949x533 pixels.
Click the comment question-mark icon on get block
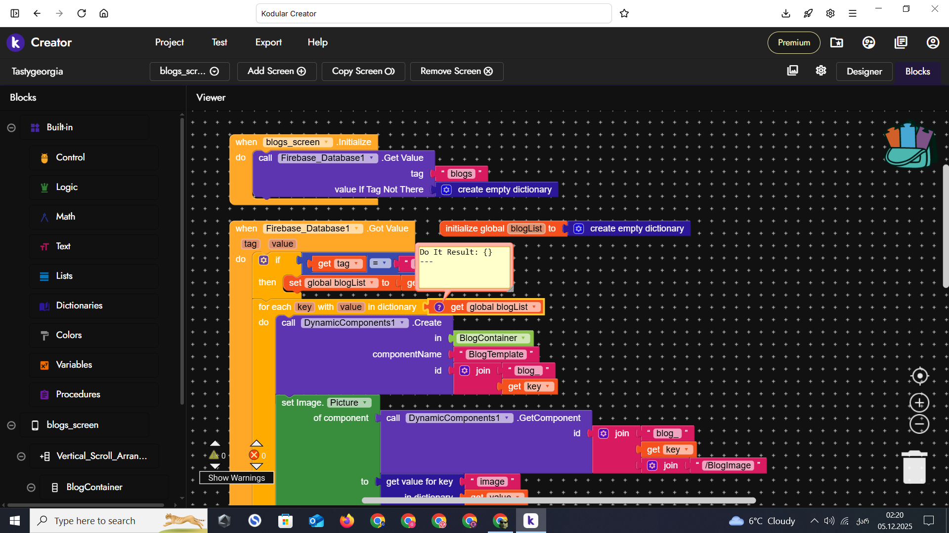click(x=439, y=307)
